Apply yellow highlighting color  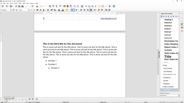[x=67, y=10]
